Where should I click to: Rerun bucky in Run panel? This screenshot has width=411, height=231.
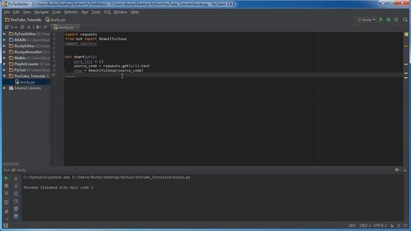pyautogui.click(x=6, y=178)
